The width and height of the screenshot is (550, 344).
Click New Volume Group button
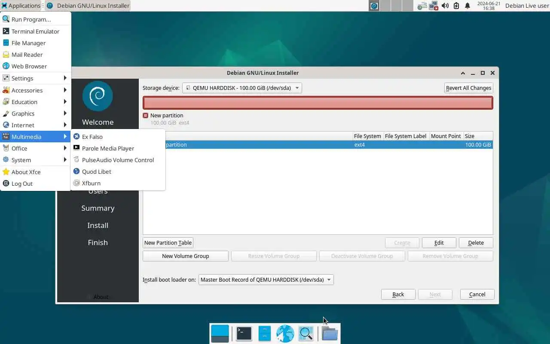click(186, 256)
